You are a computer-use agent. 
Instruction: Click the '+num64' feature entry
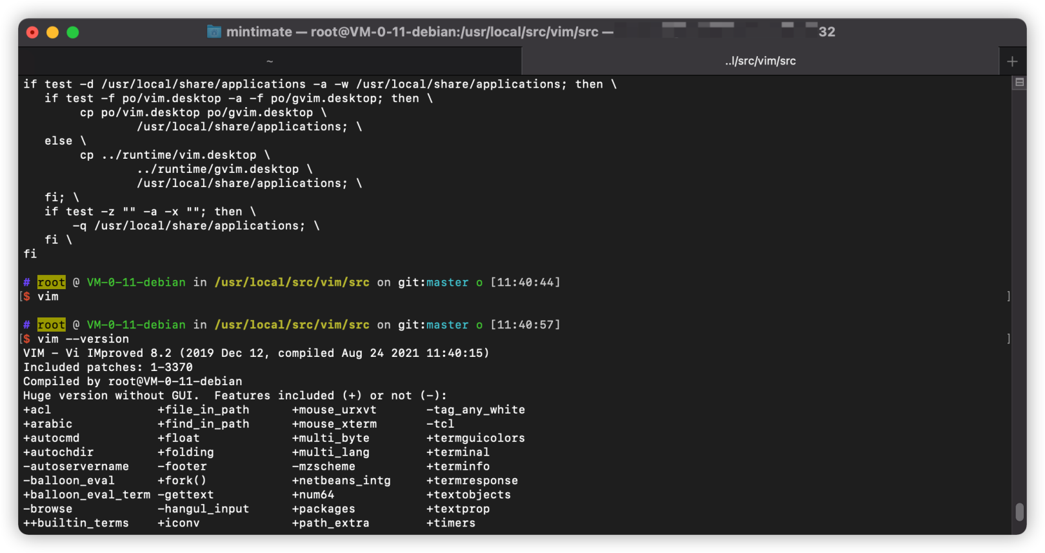tap(313, 495)
